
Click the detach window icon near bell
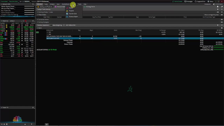pyautogui.click(x=222, y=7)
